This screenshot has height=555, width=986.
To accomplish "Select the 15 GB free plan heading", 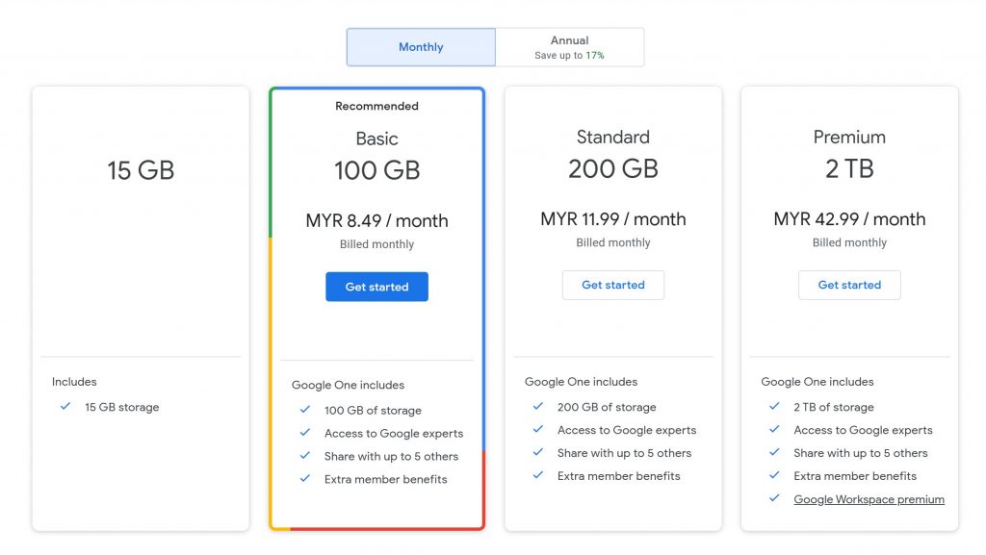I will pyautogui.click(x=141, y=170).
